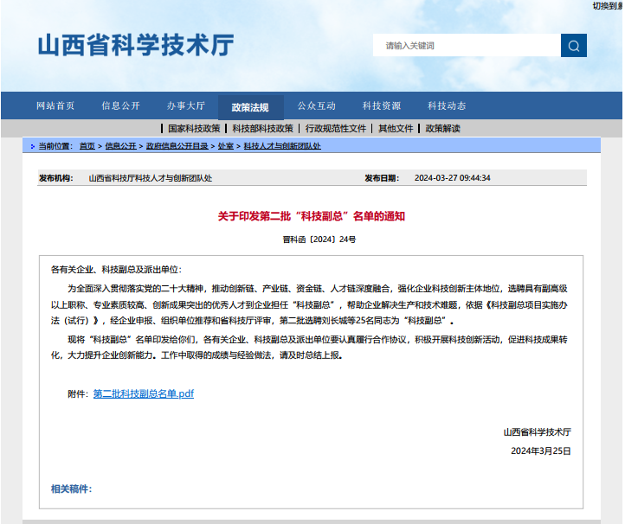Viewport: 625px width, 524px height.
Task: Click the magnifier search icon button
Action: [573, 46]
